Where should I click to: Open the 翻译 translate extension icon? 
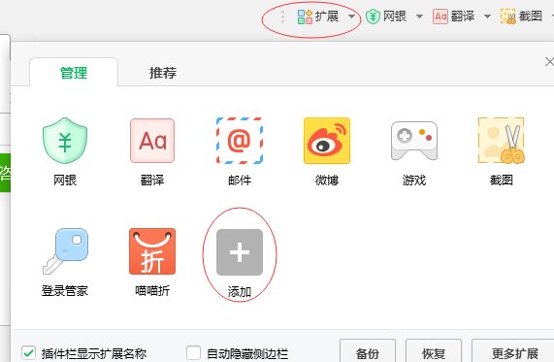pyautogui.click(x=152, y=141)
